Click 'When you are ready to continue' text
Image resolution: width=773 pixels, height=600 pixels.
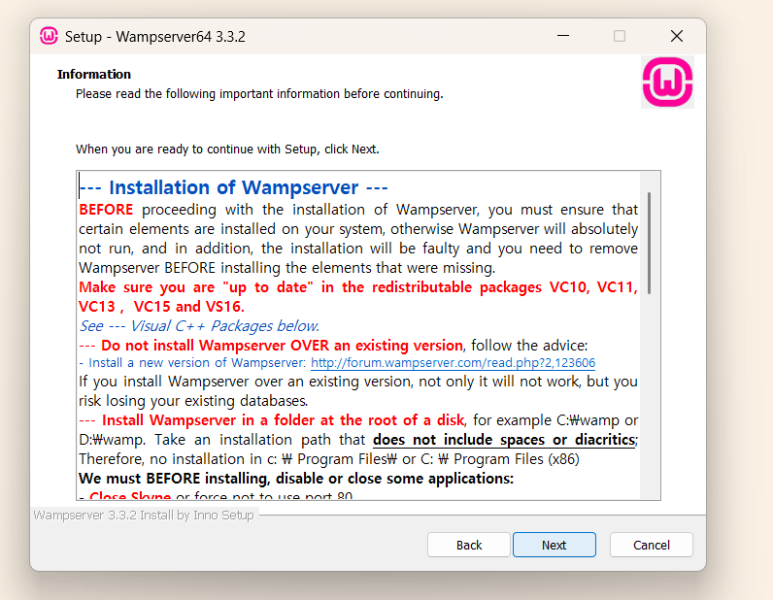227,149
